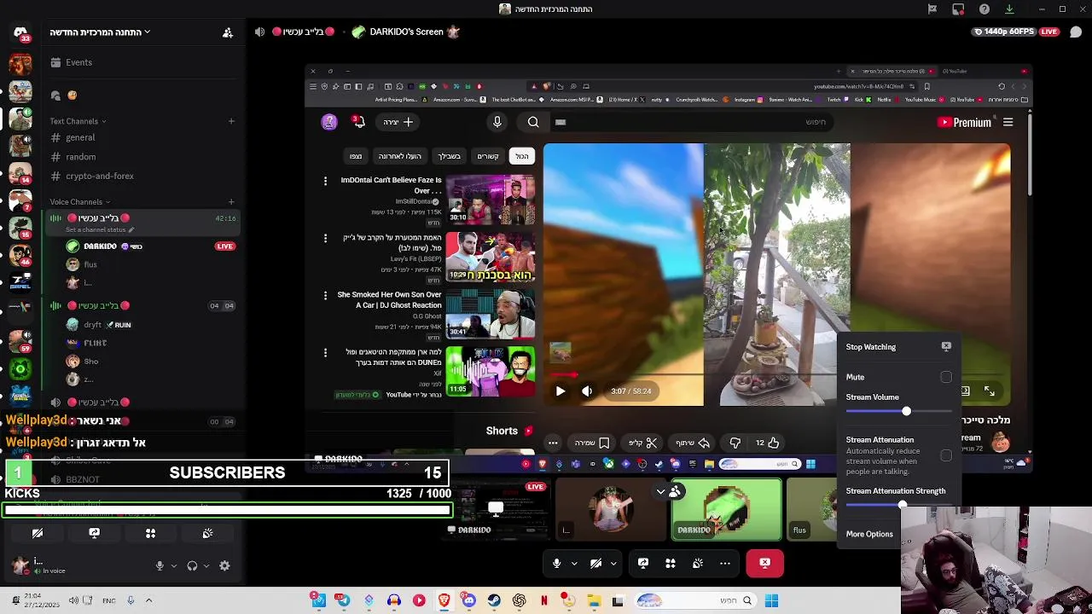Collapse the participants row with the chevron

click(660, 491)
